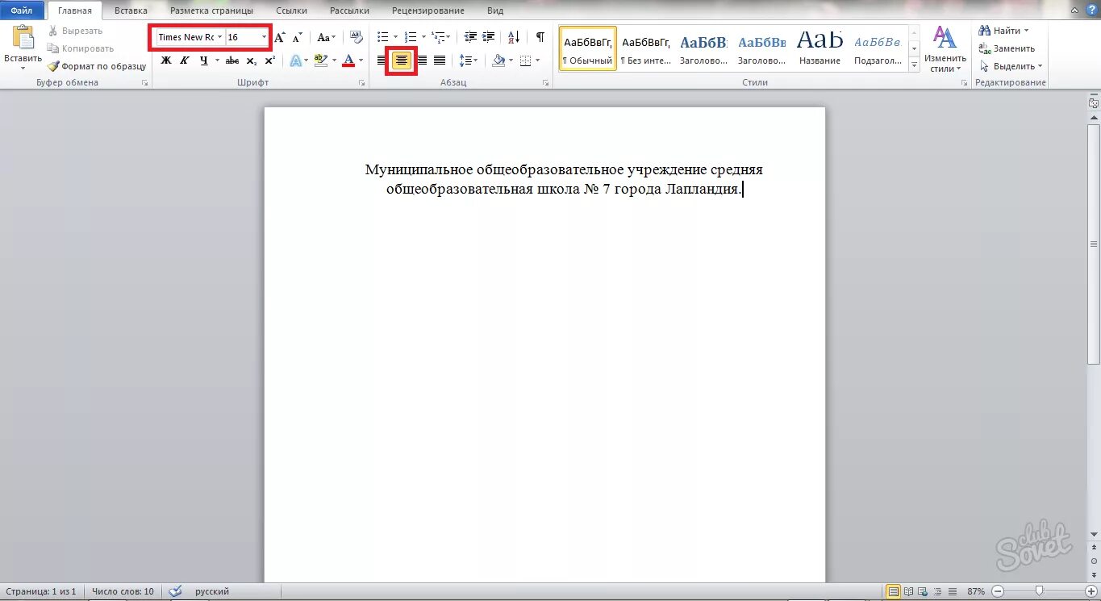Toggle subscript (x₂) formatting
Viewport: 1101px width, 601px height.
[251, 61]
